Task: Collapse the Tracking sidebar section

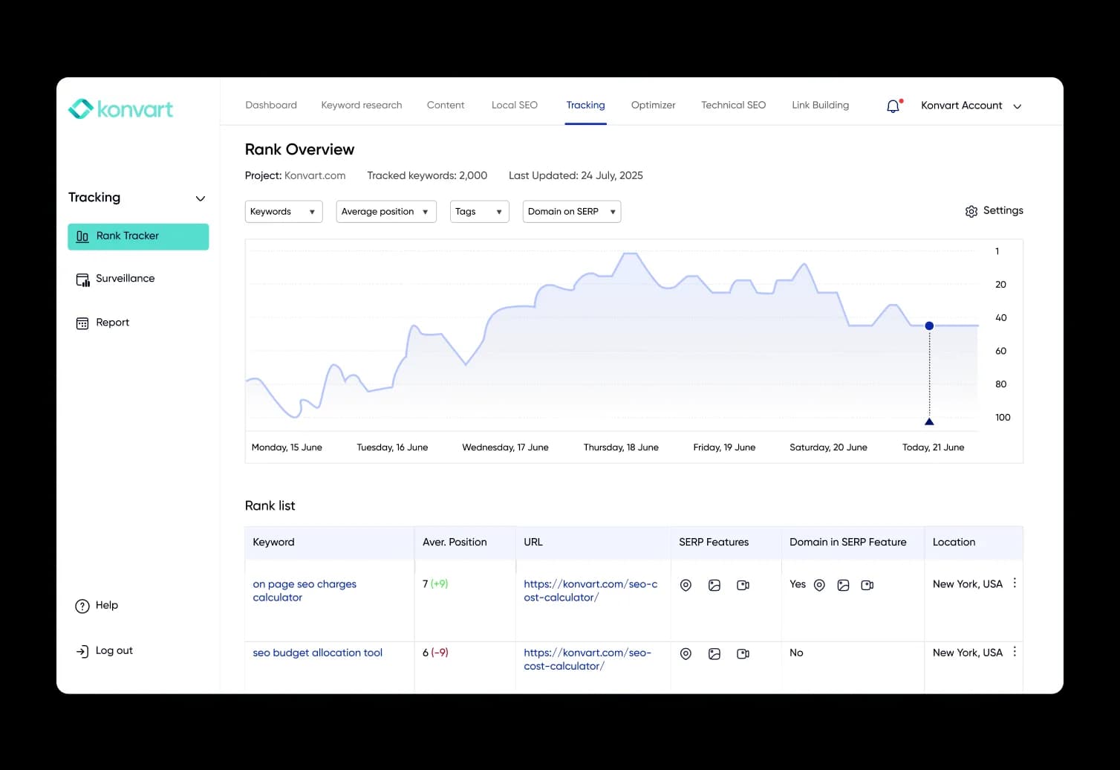Action: pyautogui.click(x=200, y=198)
